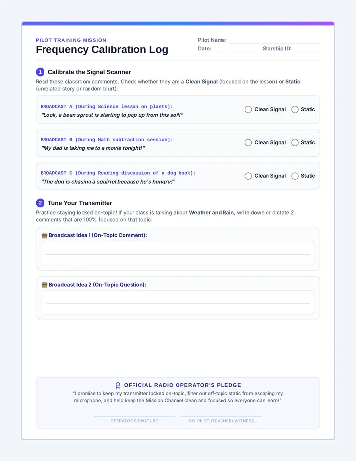Choose Static for Broadcast C
356x461 pixels.
point(295,176)
